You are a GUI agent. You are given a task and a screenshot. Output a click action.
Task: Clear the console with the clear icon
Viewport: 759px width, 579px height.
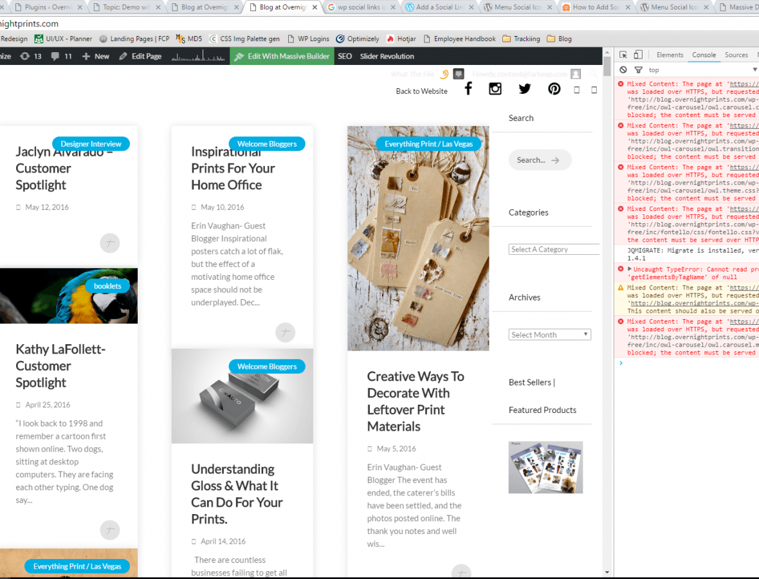[x=623, y=69]
